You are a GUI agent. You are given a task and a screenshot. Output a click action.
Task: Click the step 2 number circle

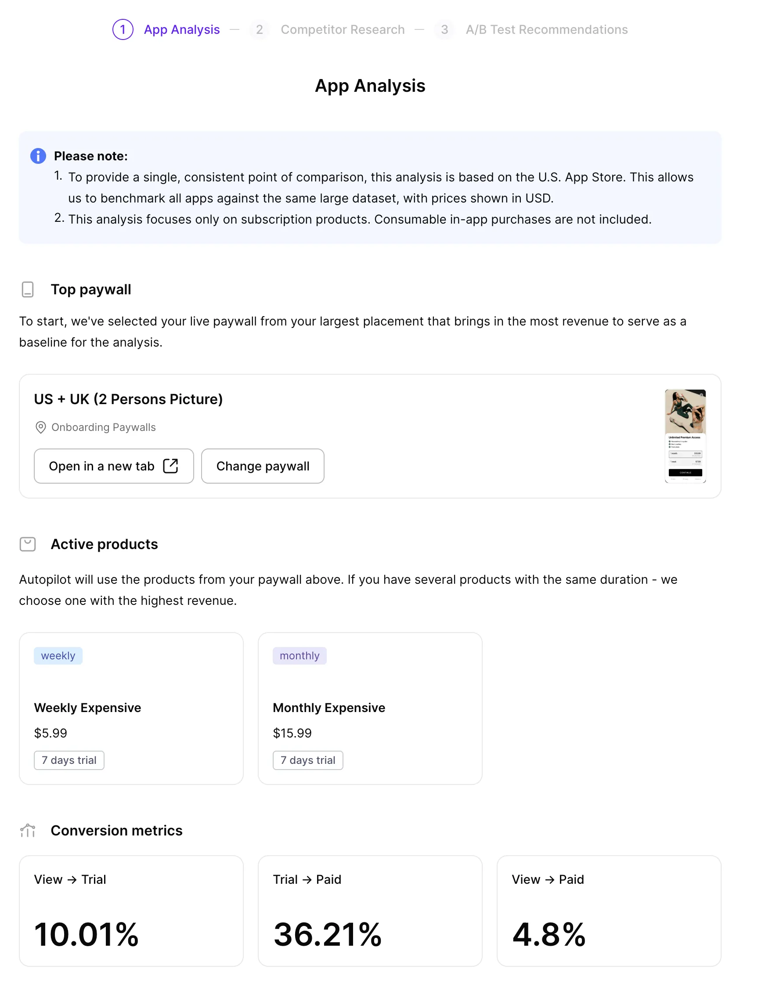coord(260,30)
